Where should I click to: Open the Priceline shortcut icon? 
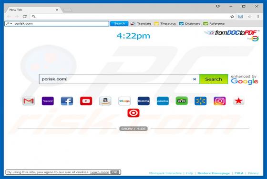tap(163, 101)
